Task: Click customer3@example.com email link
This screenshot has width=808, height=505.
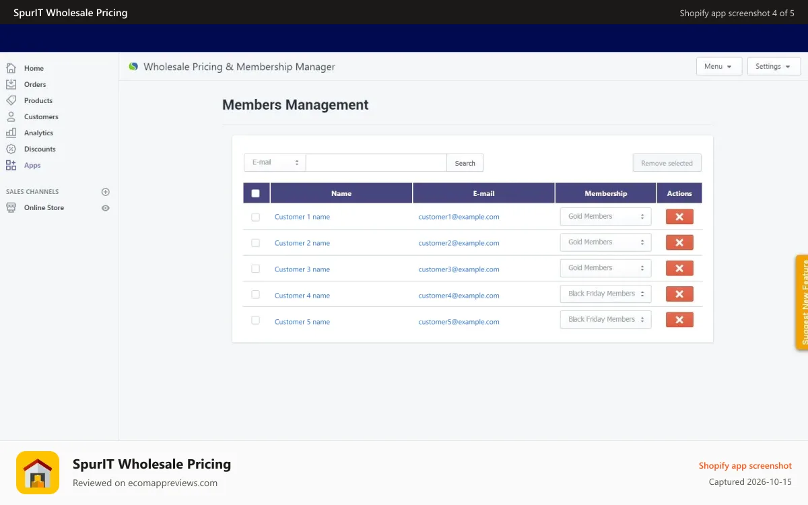Action: pos(459,269)
